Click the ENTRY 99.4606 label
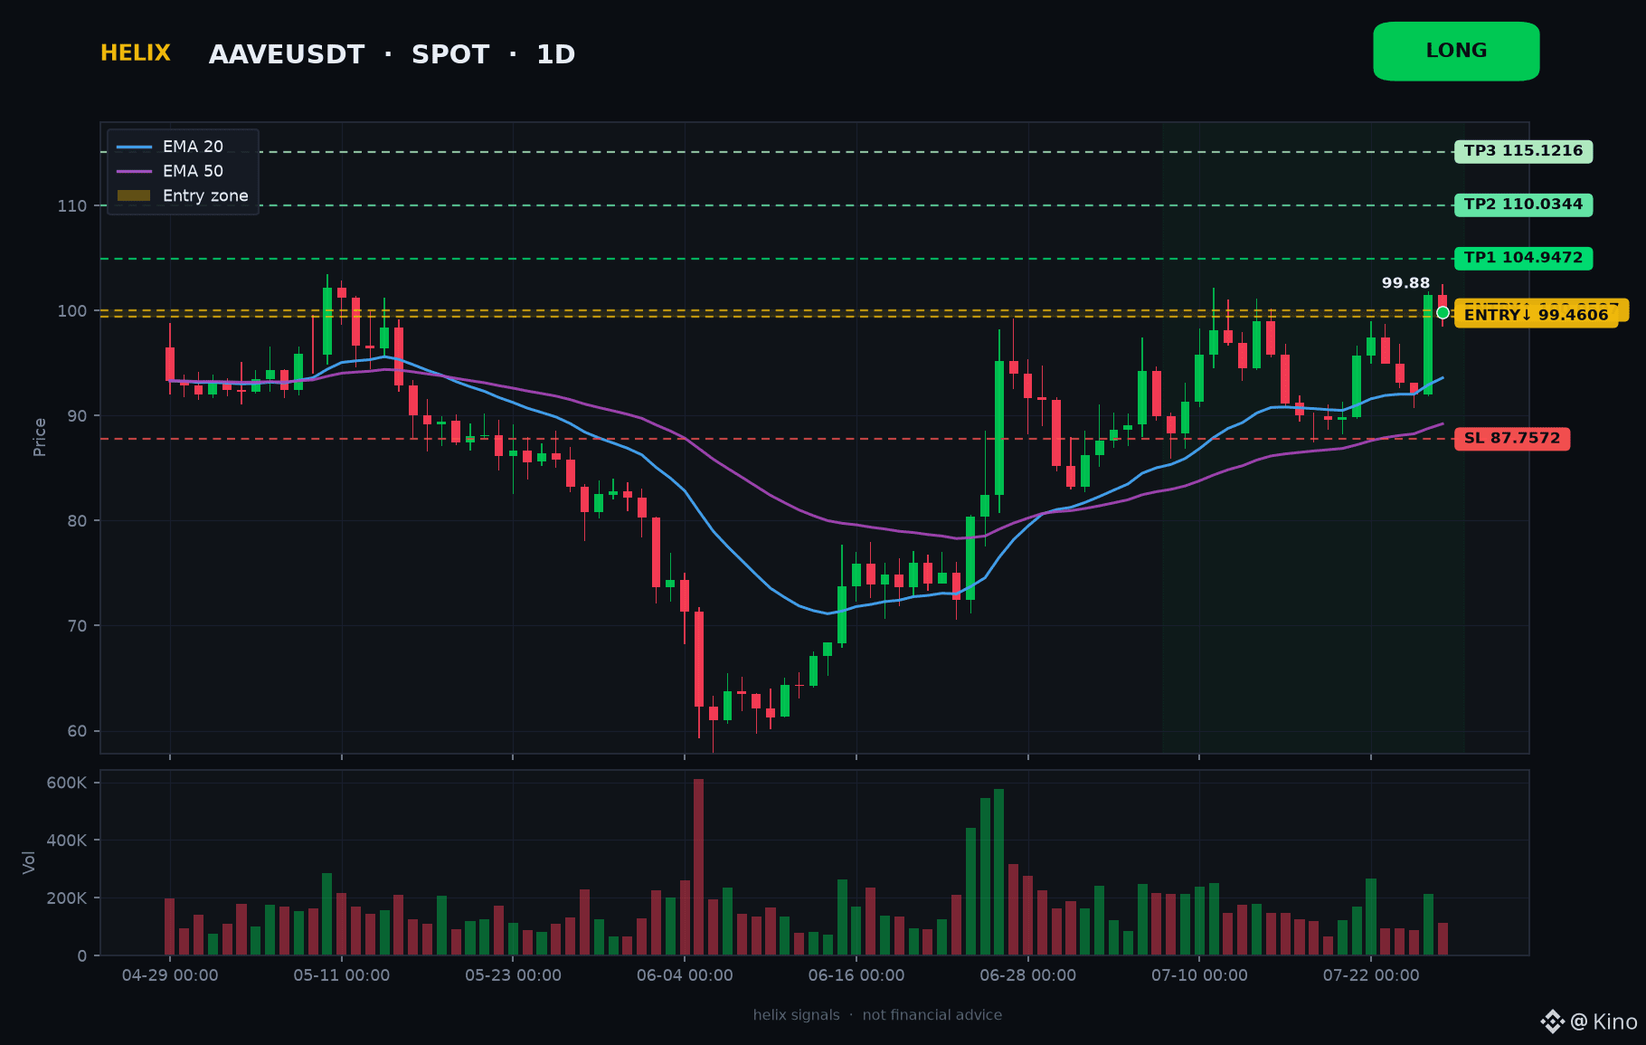1646x1045 pixels. click(x=1536, y=316)
